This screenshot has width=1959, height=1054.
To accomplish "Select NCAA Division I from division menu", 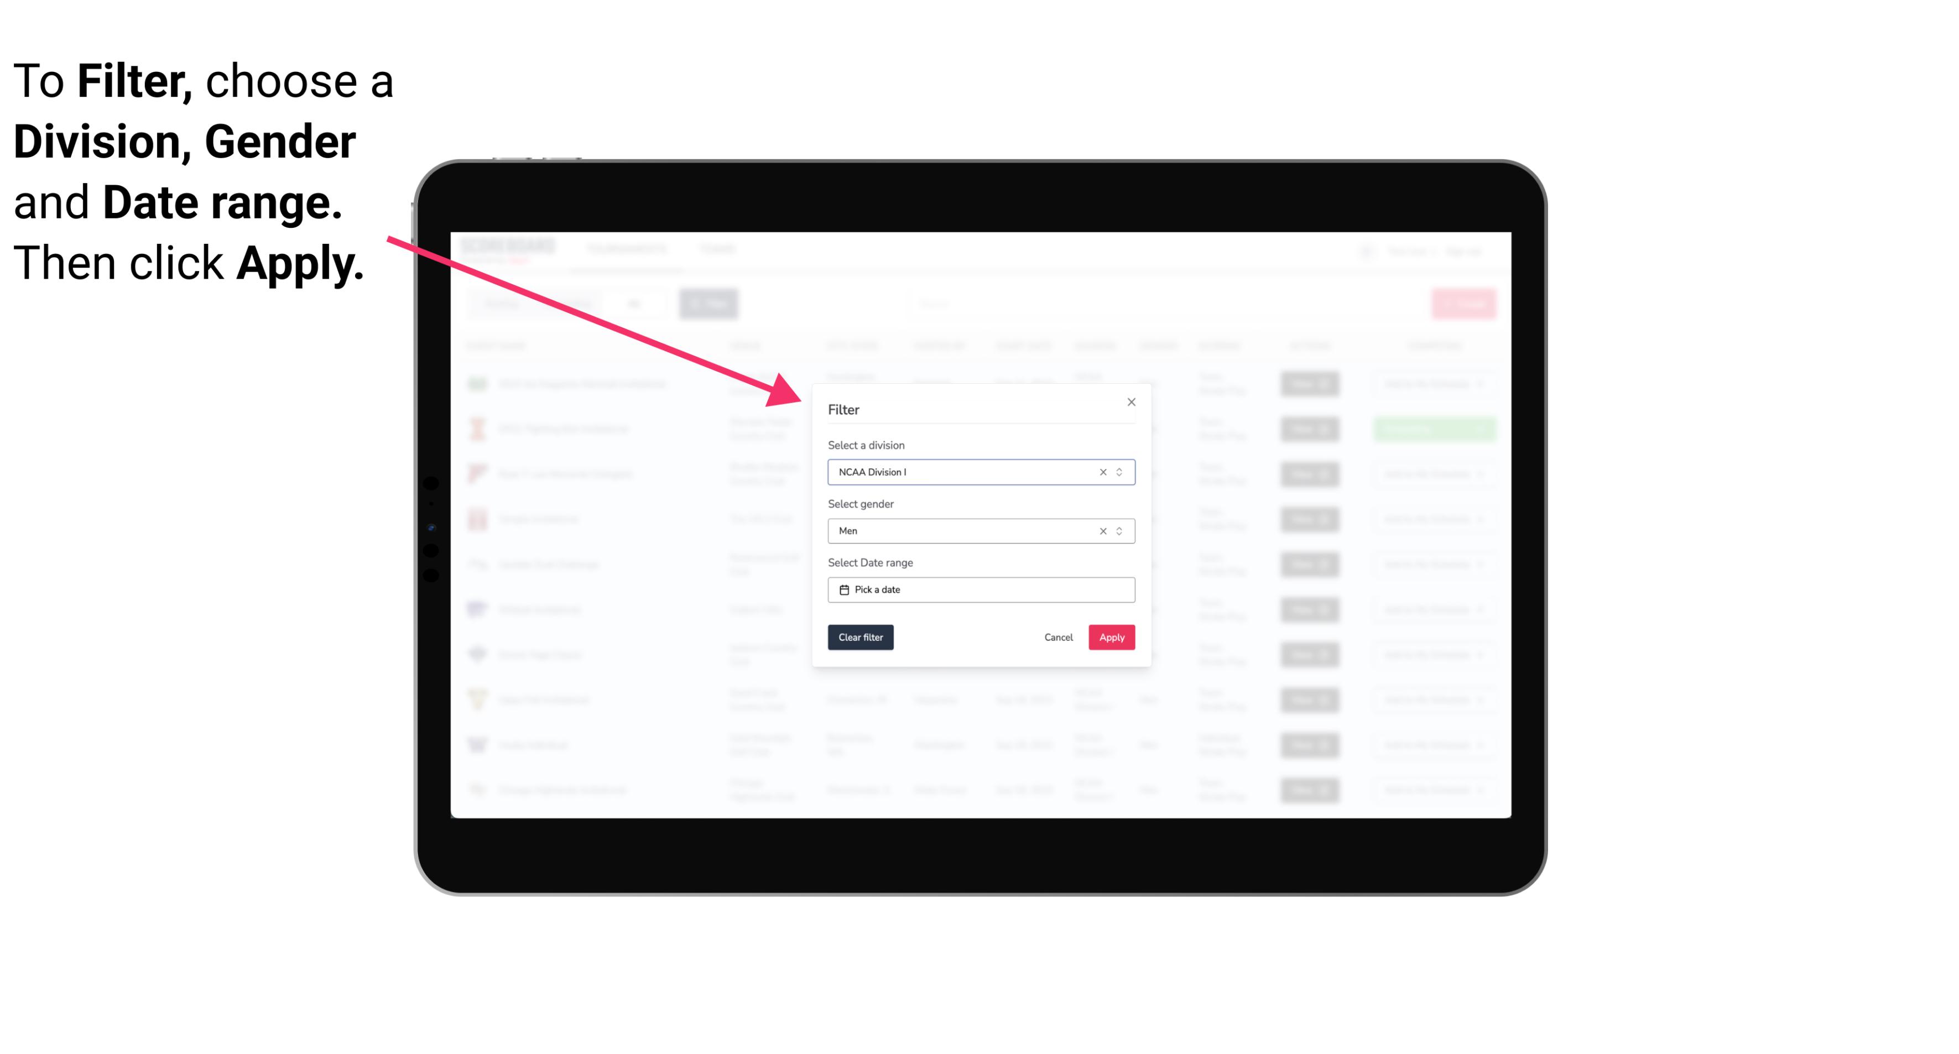I will tap(979, 471).
